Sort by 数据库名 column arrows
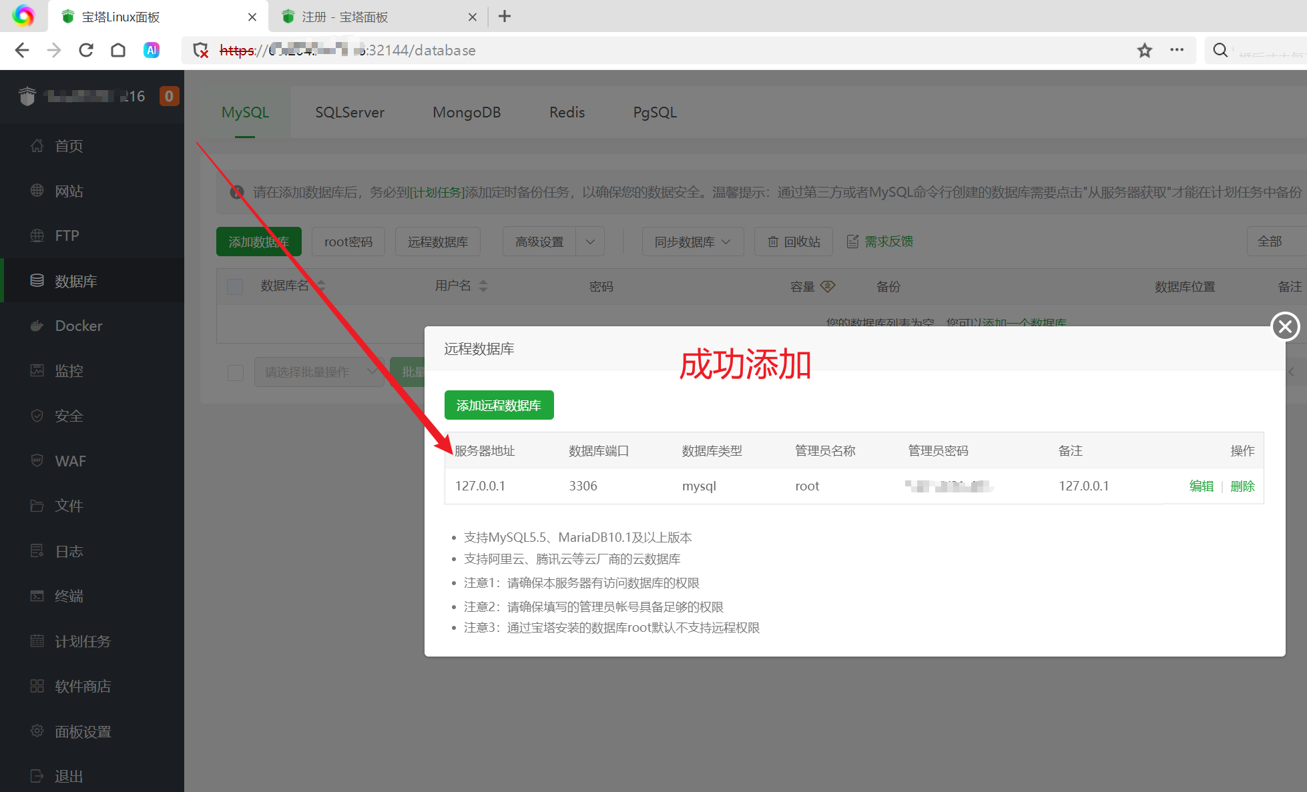This screenshot has height=792, width=1307. 322,286
